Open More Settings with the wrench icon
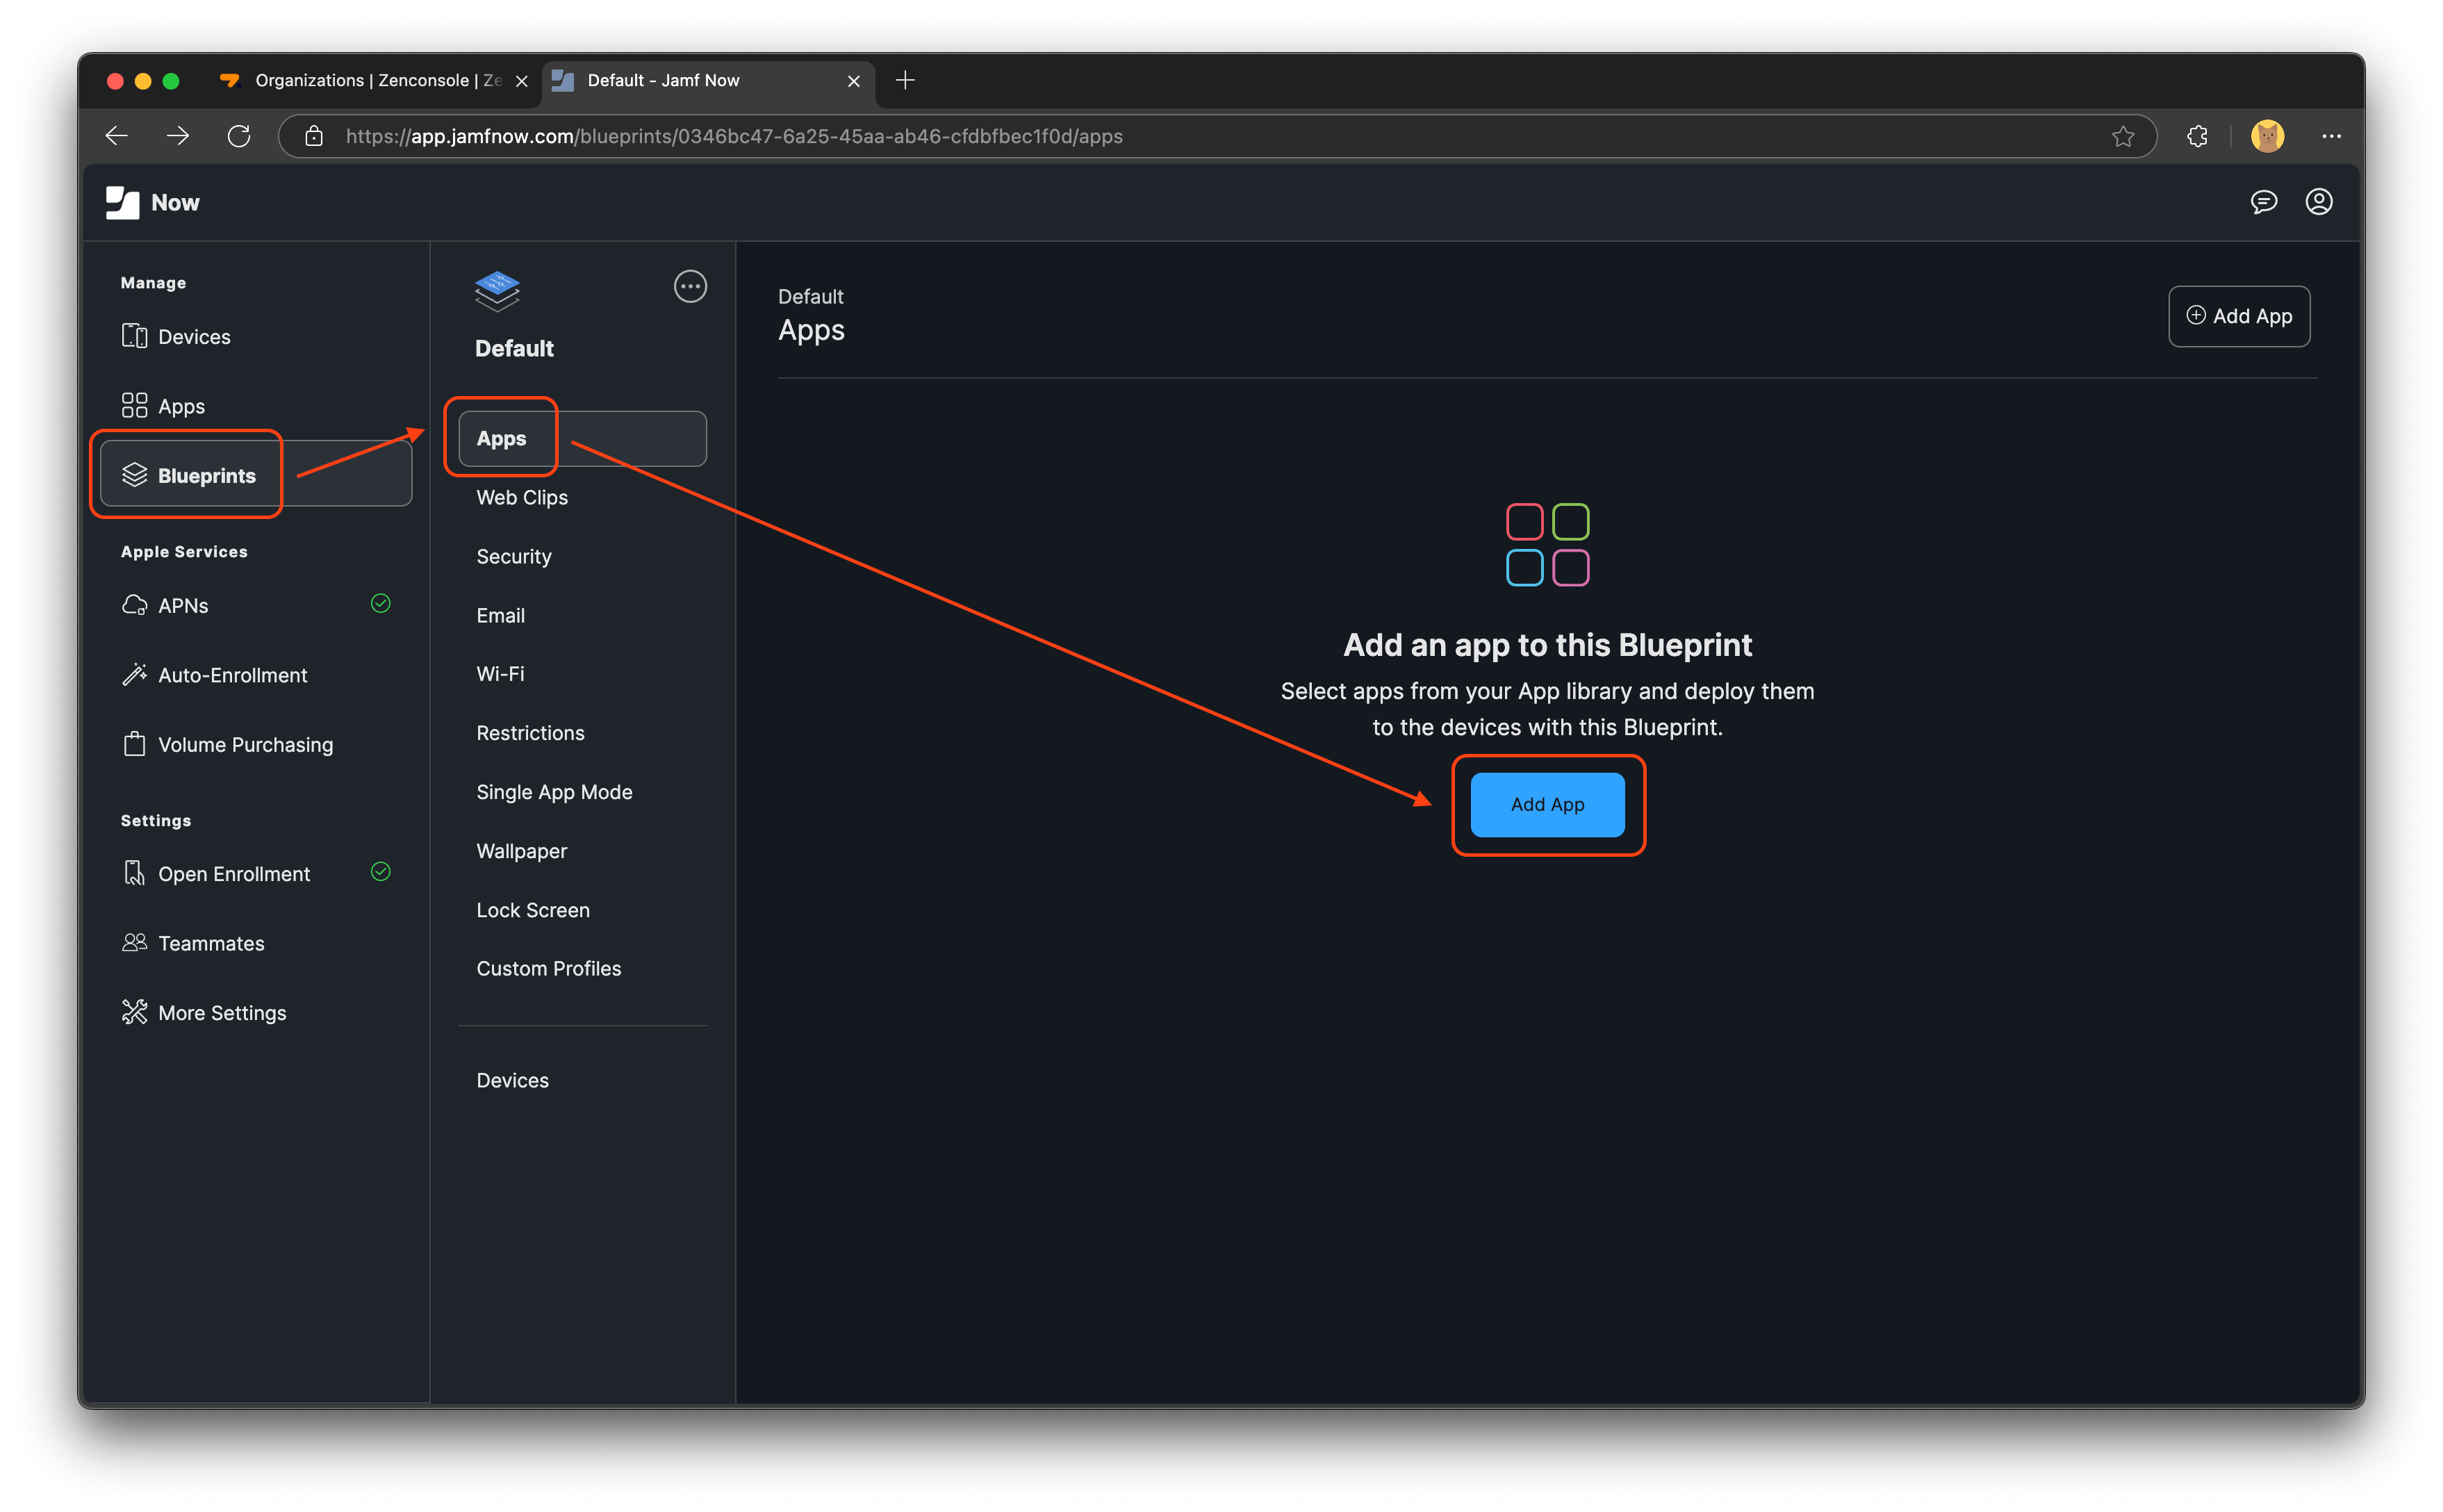Viewport: 2443px width, 1512px height. point(222,1012)
